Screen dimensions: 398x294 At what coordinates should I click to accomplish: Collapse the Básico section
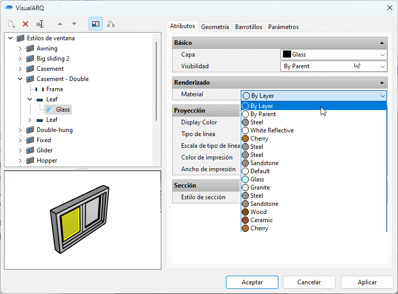pos(382,43)
